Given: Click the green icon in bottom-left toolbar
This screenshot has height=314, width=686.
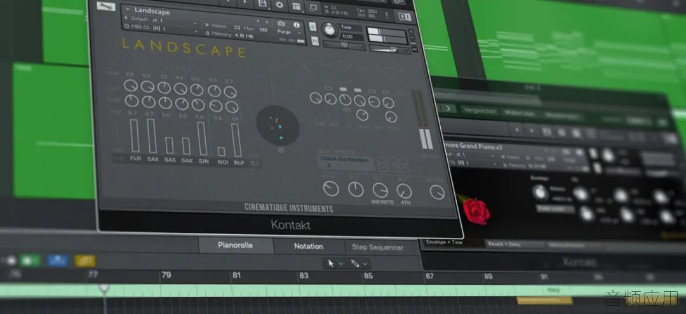Looking at the screenshot, I should coord(30,261).
